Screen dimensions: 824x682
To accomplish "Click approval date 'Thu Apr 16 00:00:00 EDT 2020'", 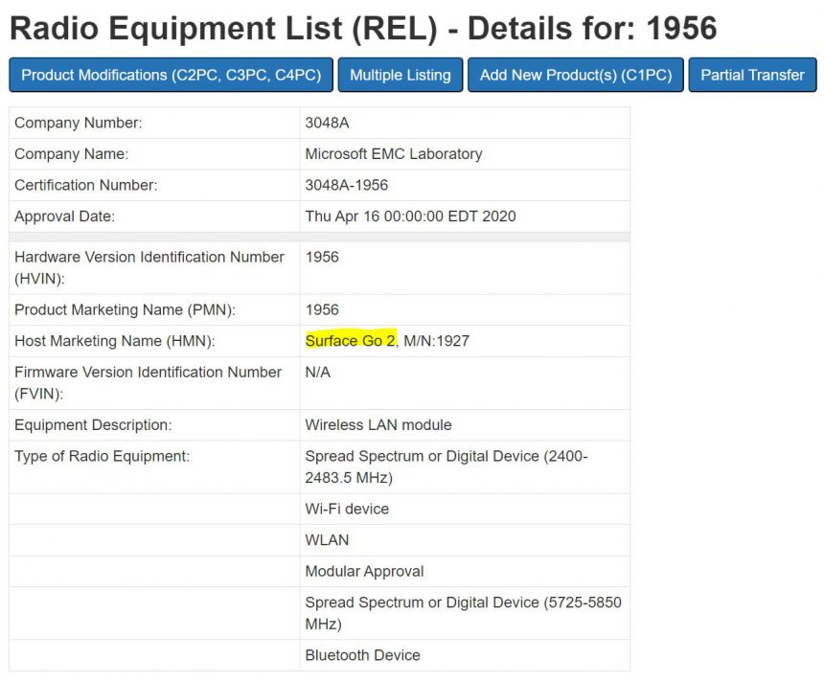I will tap(410, 216).
